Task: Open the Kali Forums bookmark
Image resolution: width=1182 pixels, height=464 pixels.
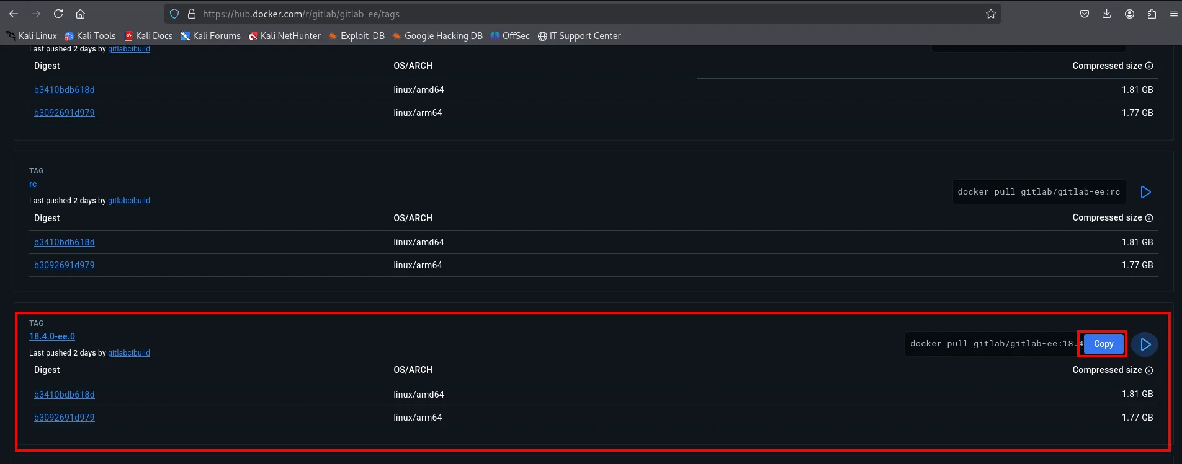Action: pos(210,36)
